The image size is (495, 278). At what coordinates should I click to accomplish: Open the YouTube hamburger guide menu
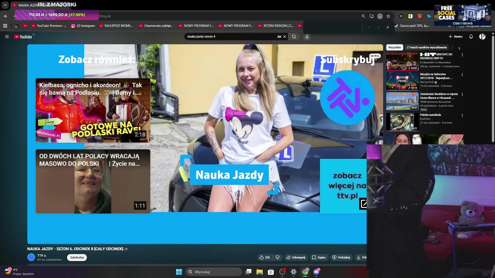[x=7, y=37]
